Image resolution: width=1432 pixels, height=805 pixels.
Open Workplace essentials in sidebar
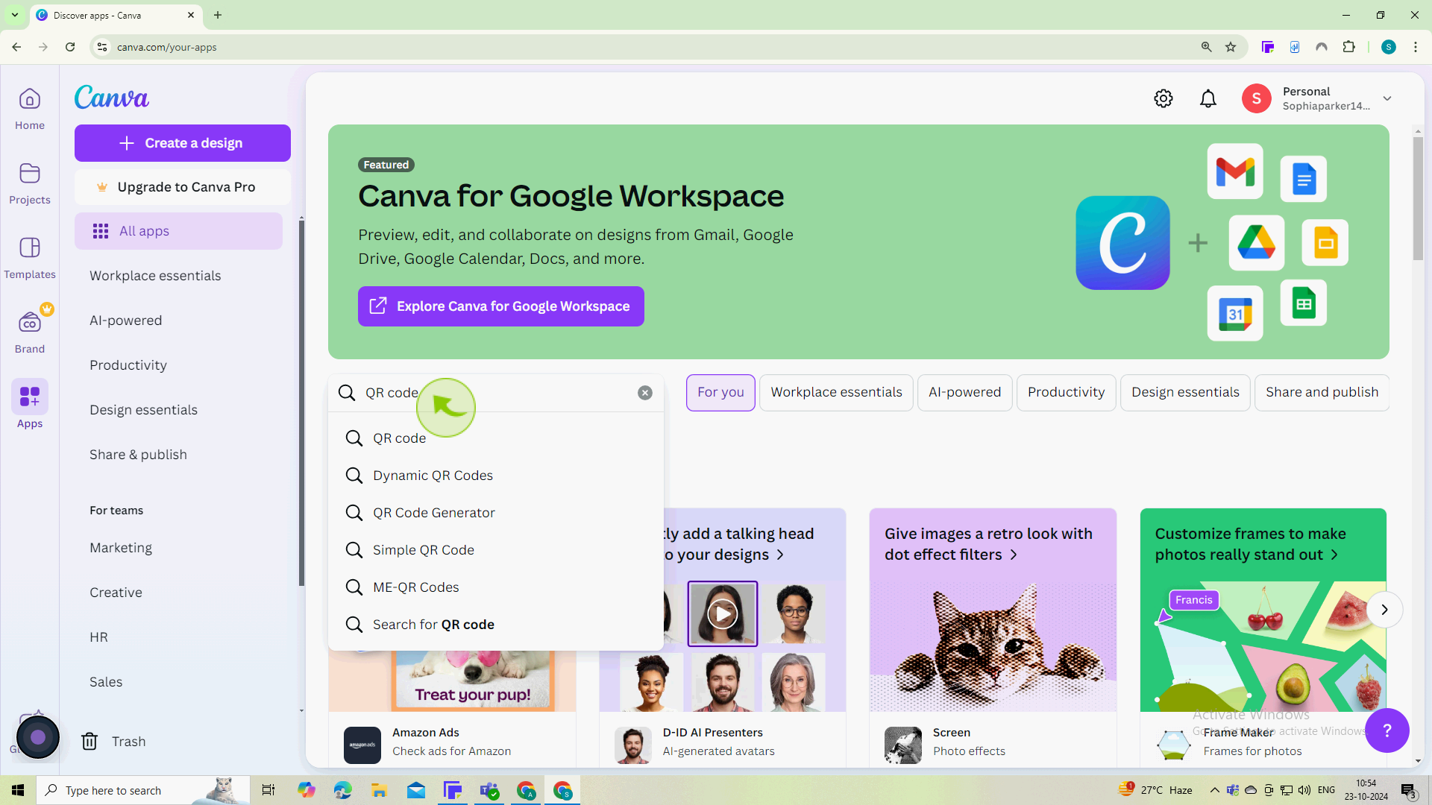pos(155,276)
